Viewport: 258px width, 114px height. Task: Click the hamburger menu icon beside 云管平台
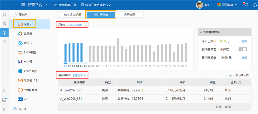click(x=23, y=5)
